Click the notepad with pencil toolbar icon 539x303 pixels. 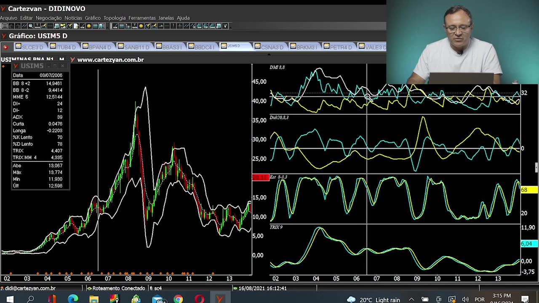76,26
